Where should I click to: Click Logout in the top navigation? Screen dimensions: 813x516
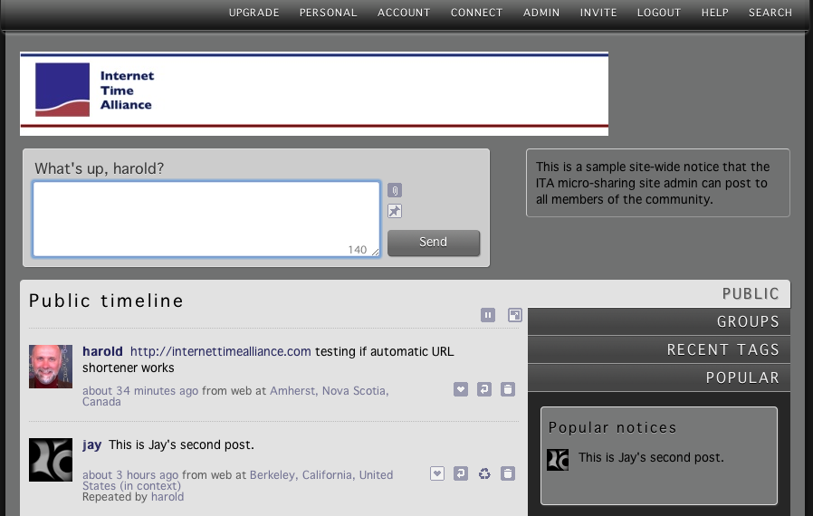[x=658, y=13]
